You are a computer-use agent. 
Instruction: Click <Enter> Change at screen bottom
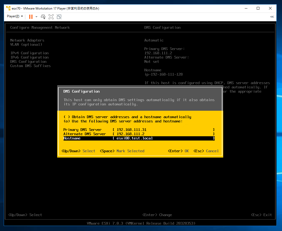(157, 215)
